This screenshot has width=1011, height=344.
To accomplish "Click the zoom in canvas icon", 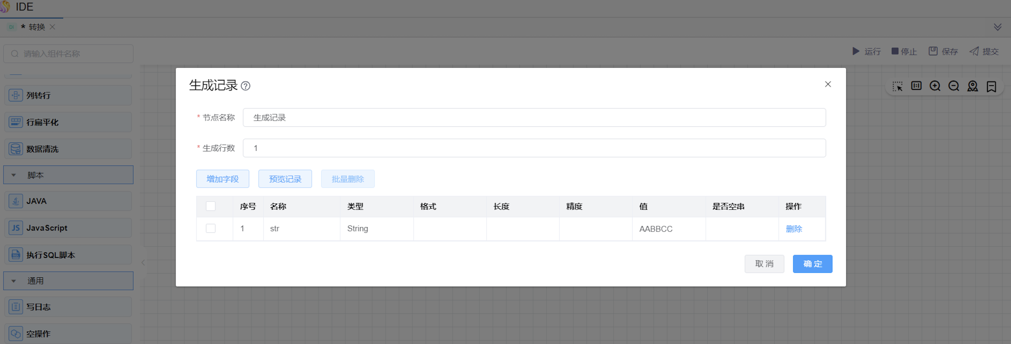I will 935,86.
